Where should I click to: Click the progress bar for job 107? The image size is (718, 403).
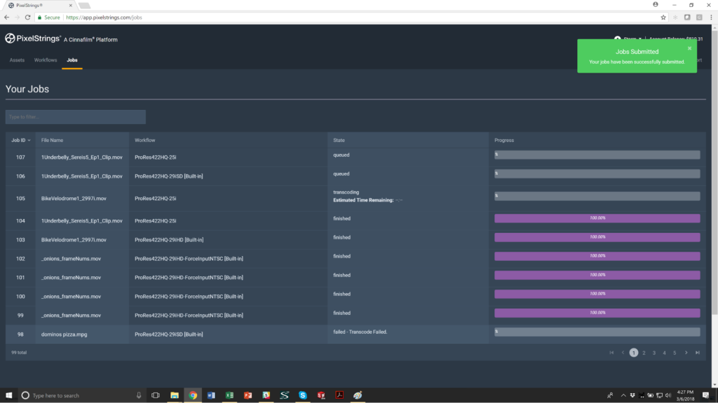597,155
